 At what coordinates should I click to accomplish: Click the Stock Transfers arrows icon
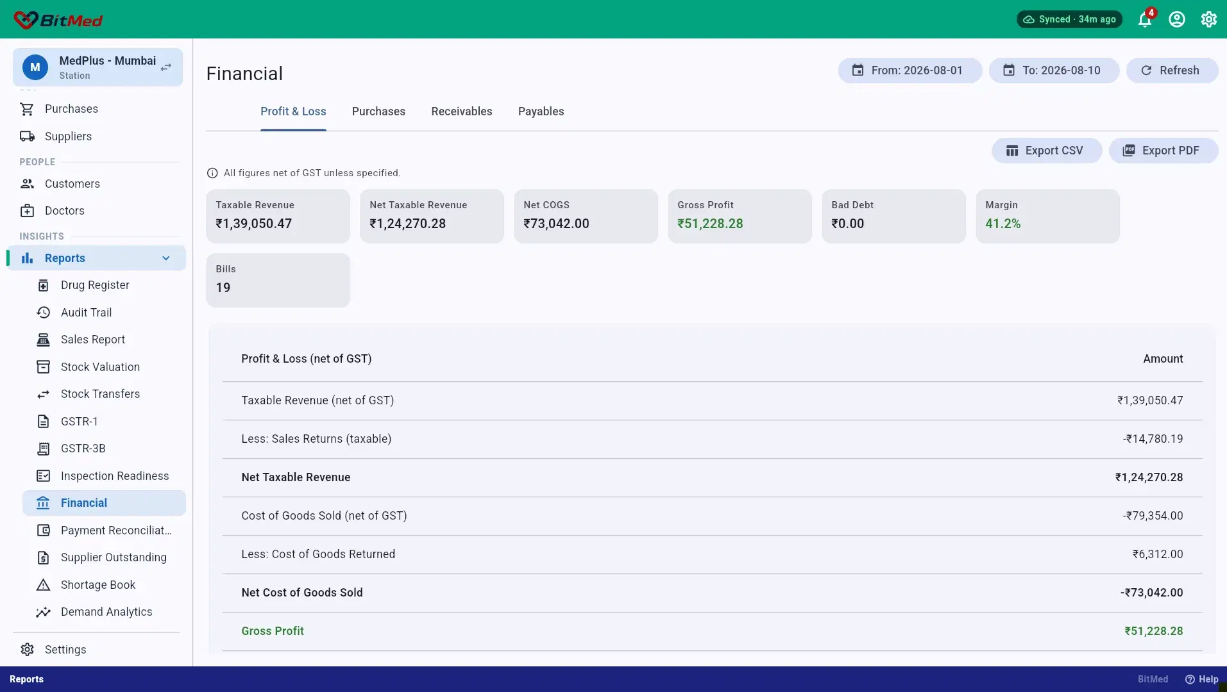point(43,394)
